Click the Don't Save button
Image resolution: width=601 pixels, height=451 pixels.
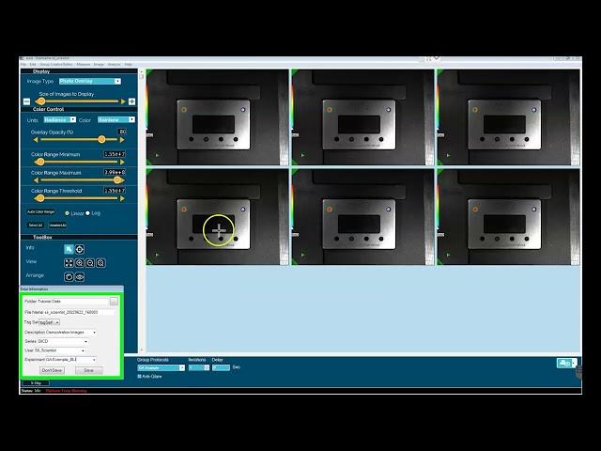(53, 370)
